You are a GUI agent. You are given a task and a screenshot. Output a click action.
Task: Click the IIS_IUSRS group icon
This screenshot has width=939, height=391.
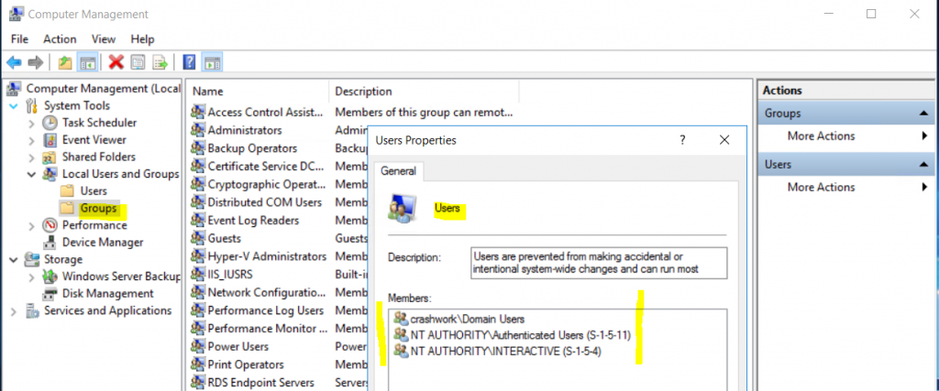[198, 275]
